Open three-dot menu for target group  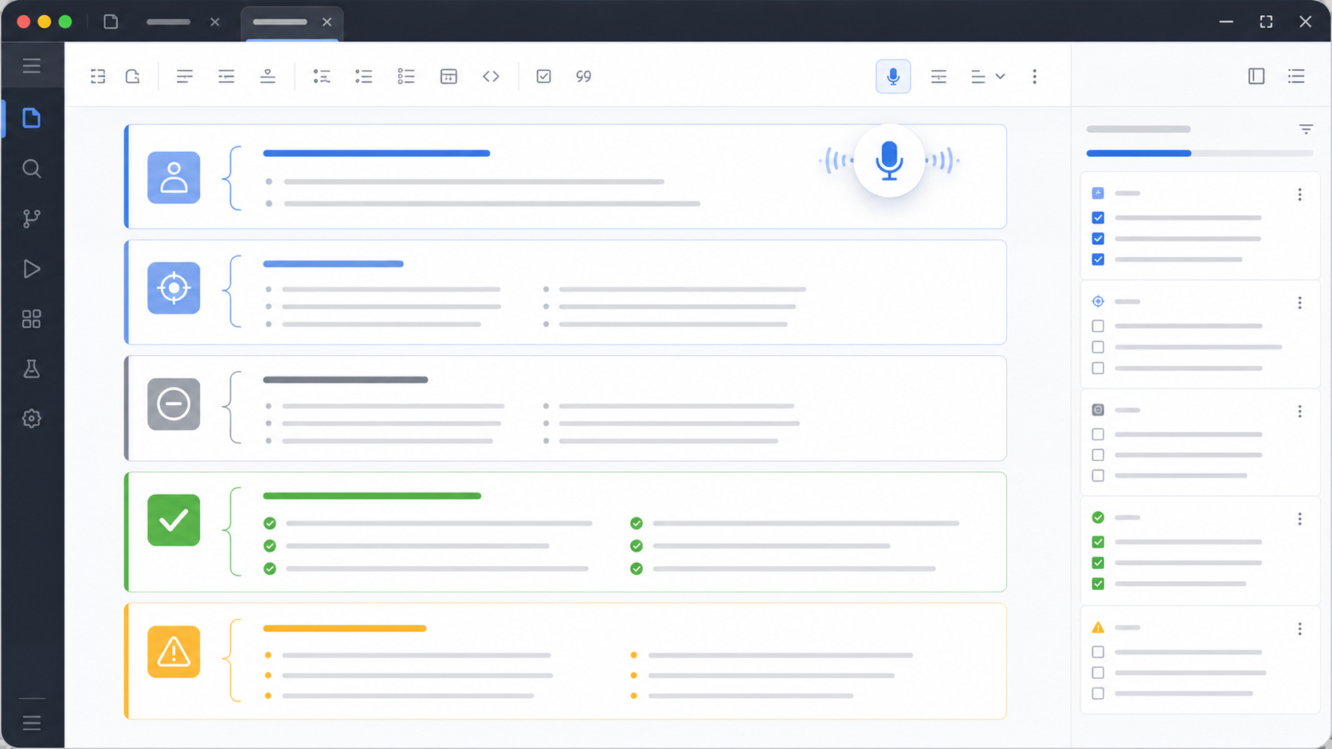pyautogui.click(x=1299, y=302)
